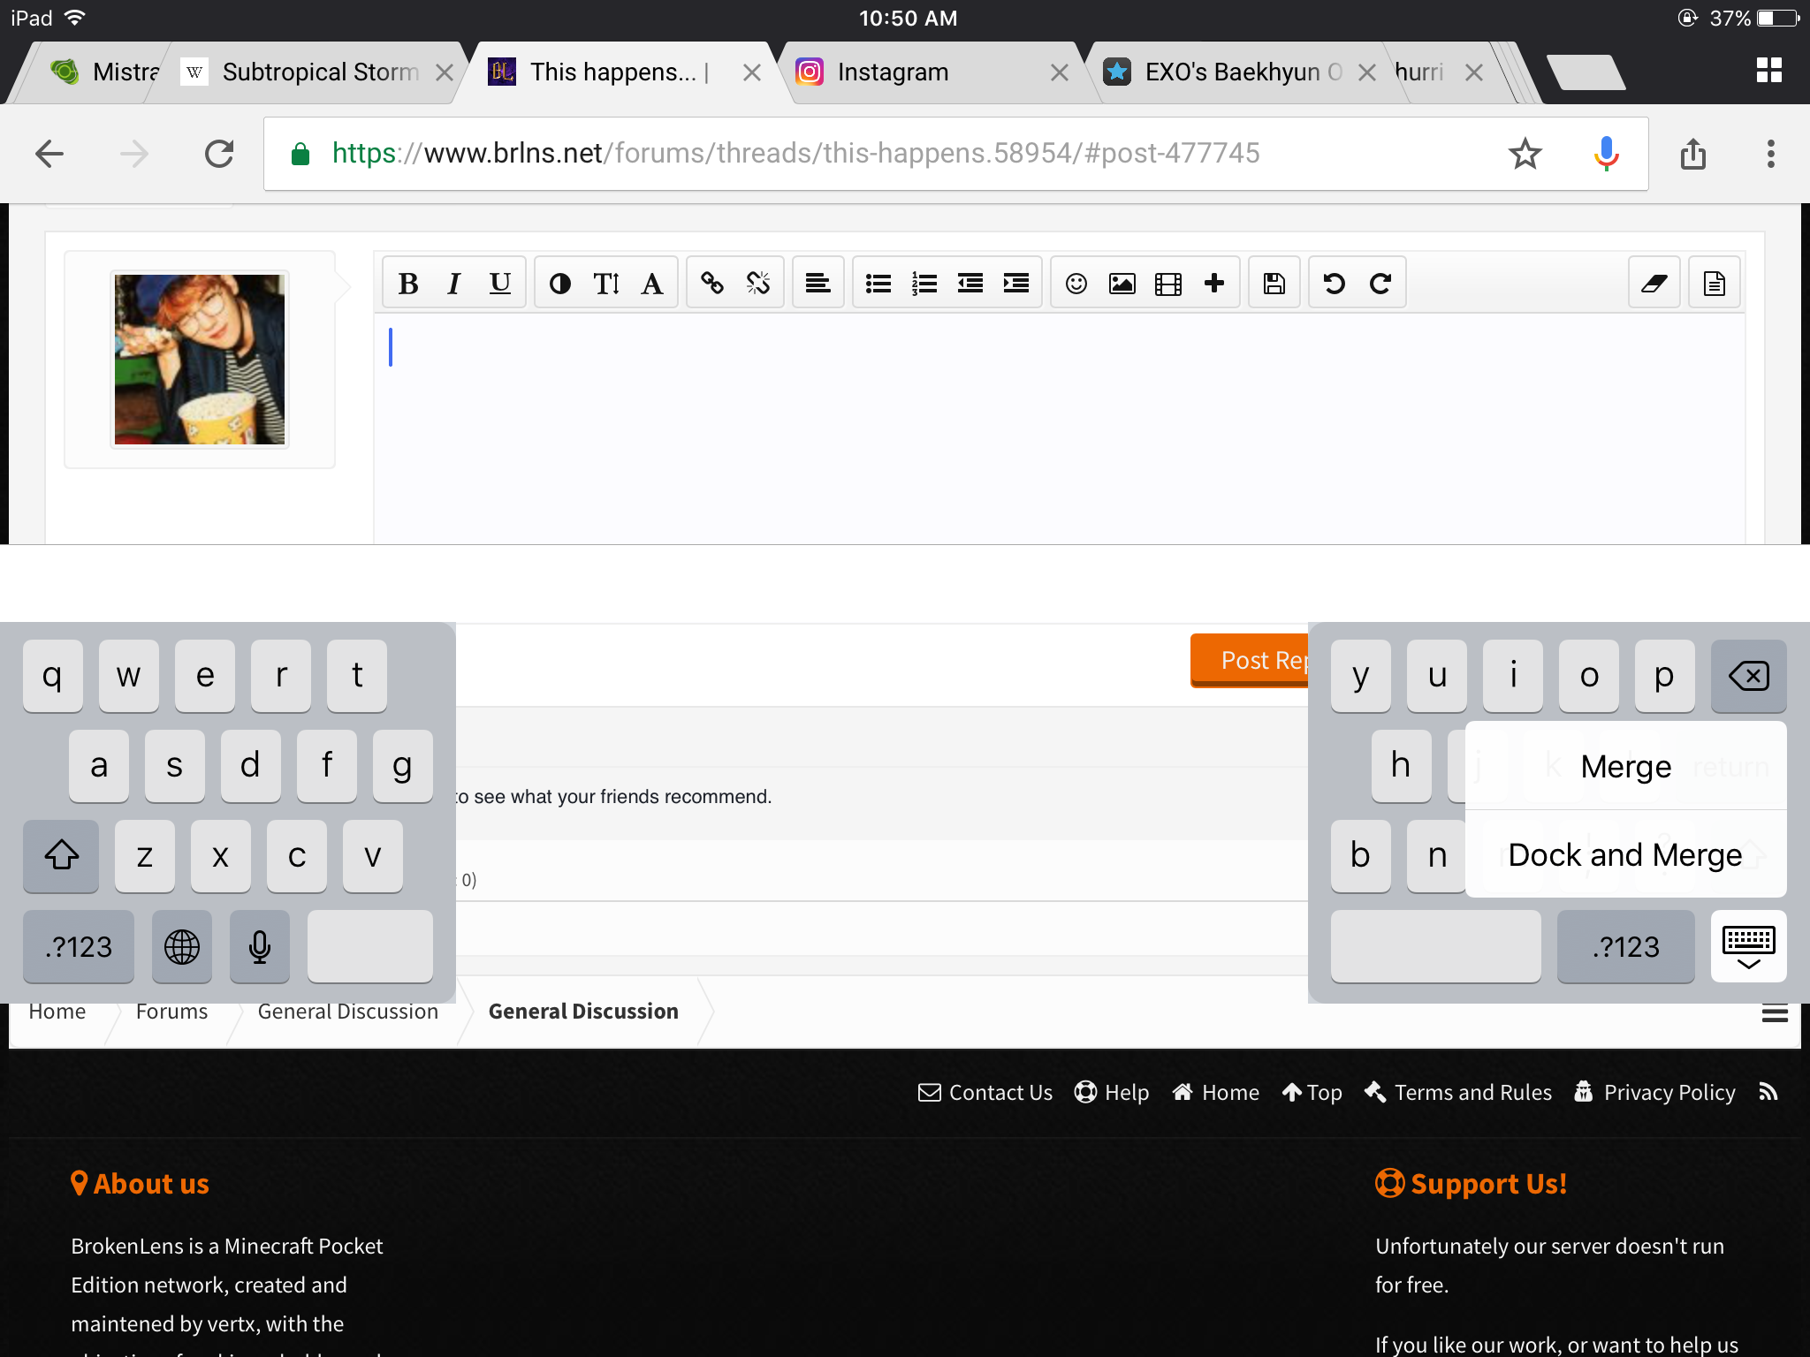This screenshot has width=1810, height=1357.
Task: Hide the keyboard with keyboard icon
Action: pos(1749,946)
